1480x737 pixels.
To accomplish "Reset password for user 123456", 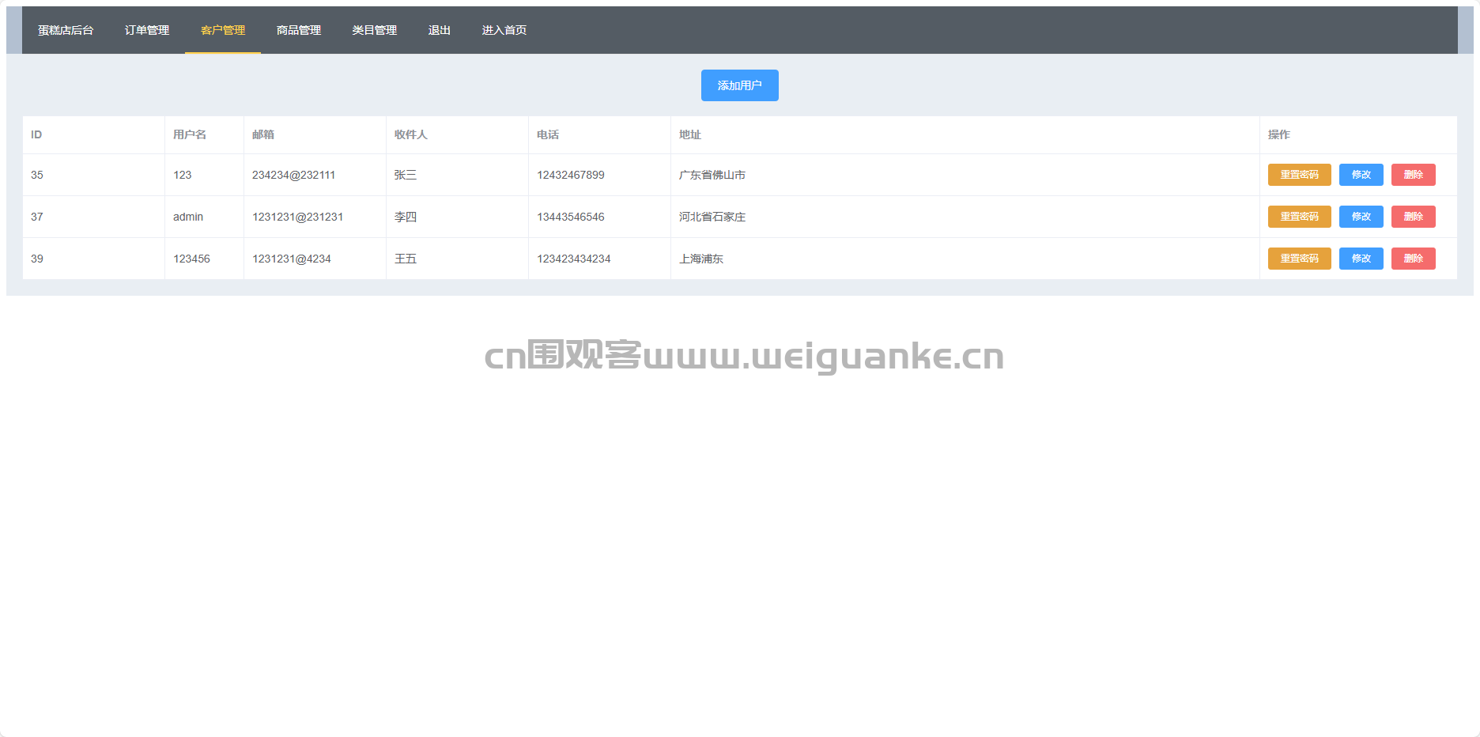I will tap(1299, 259).
